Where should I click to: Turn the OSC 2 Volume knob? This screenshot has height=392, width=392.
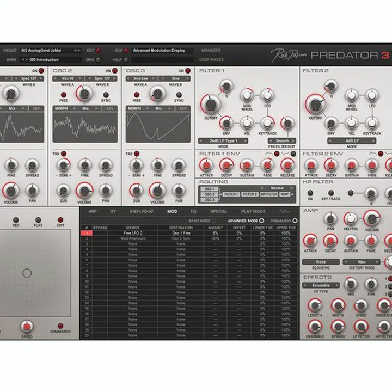(84, 191)
